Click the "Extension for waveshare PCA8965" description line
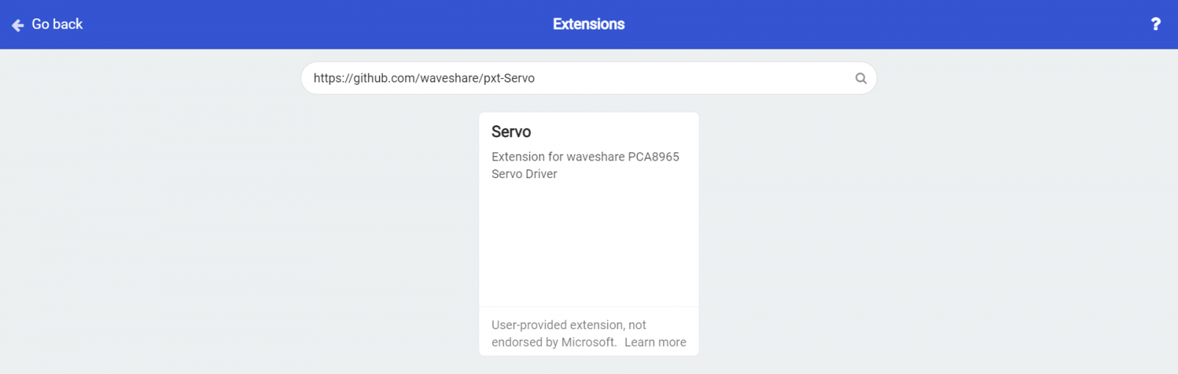This screenshot has width=1178, height=374. click(585, 157)
